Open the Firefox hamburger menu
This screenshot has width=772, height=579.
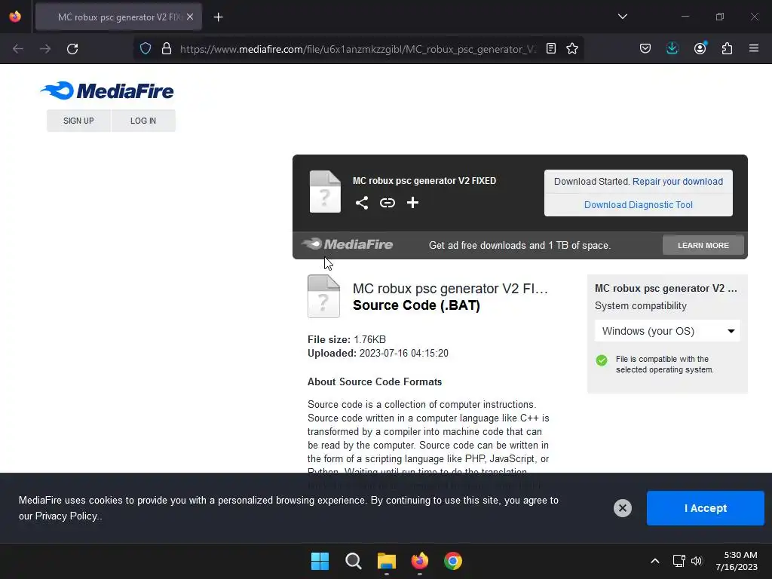(754, 48)
